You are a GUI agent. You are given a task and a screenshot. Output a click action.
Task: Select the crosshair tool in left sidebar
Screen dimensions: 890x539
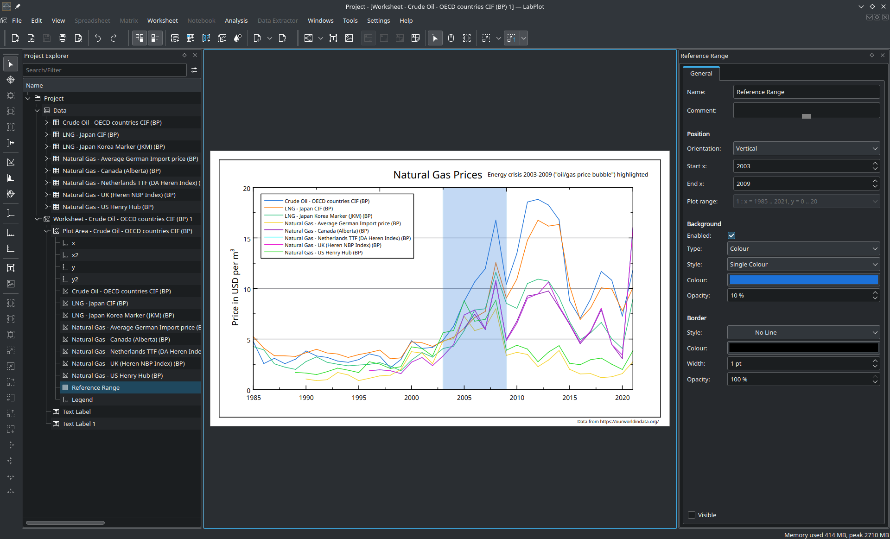[x=10, y=80]
